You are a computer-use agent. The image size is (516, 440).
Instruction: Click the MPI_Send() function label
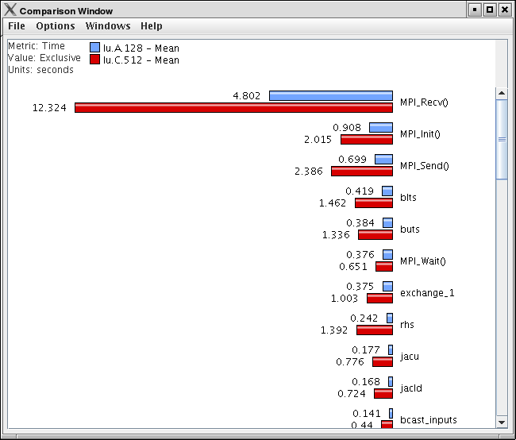coord(424,166)
